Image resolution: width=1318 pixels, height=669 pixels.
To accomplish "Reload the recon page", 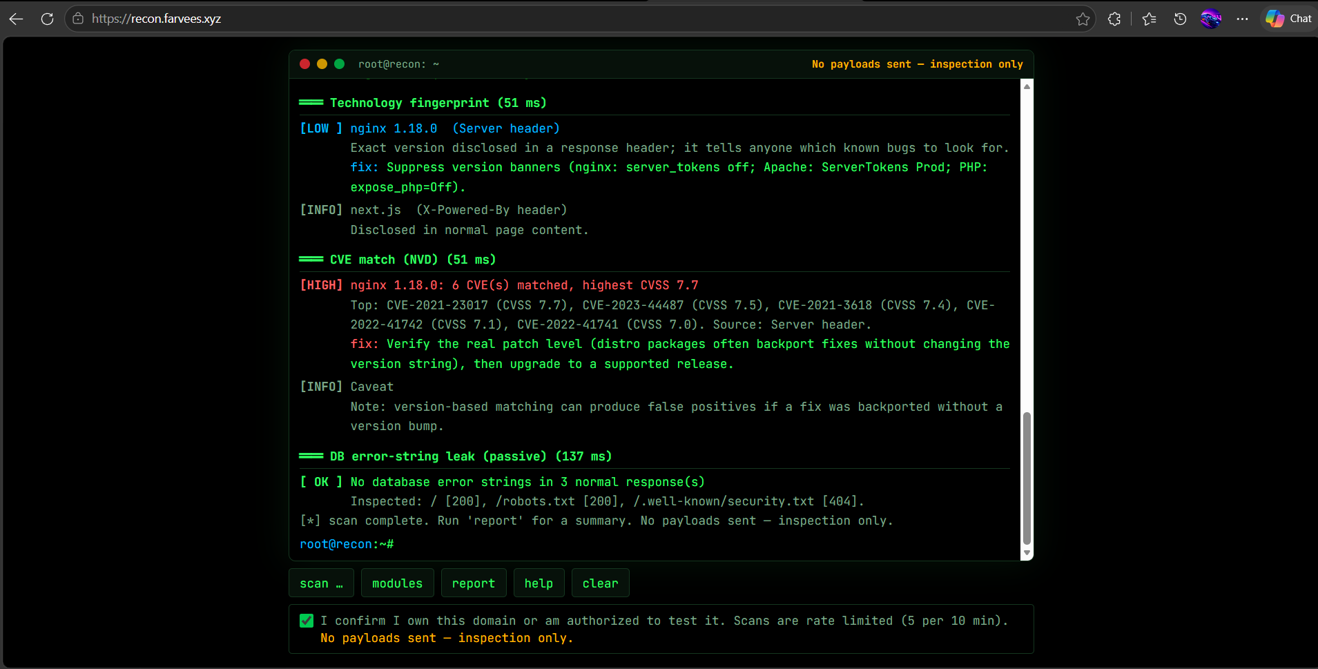I will pyautogui.click(x=47, y=19).
